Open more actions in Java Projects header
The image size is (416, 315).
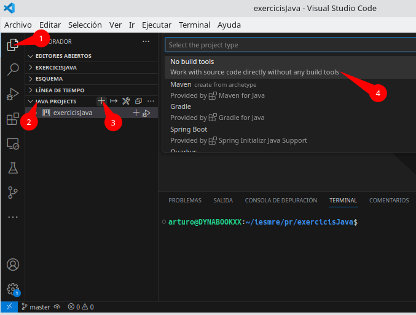pos(151,101)
